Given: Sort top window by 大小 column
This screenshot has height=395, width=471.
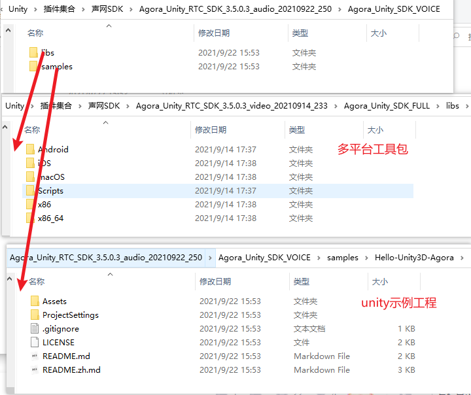Looking at the screenshot, I should [x=379, y=33].
